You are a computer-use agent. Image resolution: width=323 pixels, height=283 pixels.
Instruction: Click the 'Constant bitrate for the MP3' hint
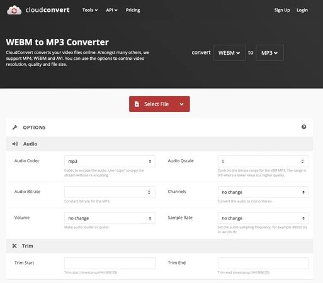[x=87, y=201]
